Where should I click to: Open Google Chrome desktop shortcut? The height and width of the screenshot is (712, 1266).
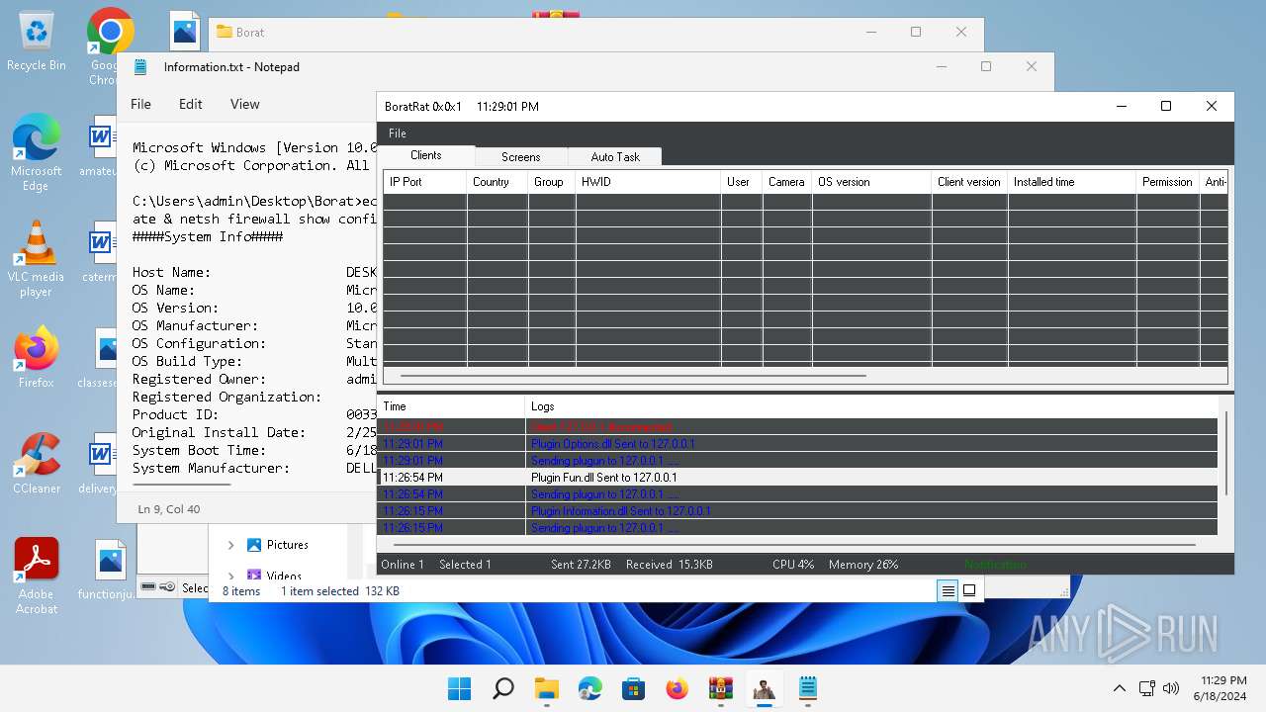point(109,46)
